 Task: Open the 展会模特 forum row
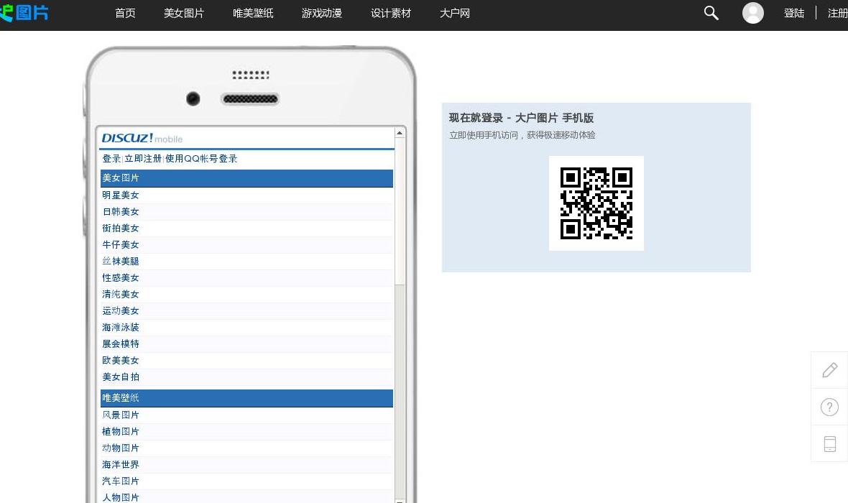pyautogui.click(x=246, y=344)
